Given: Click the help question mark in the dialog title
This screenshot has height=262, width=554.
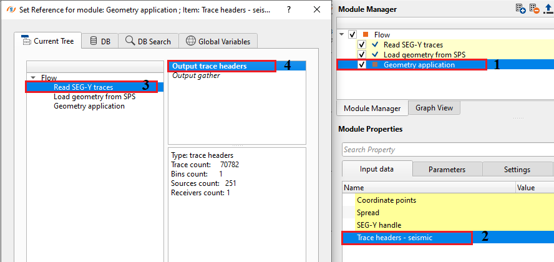Looking at the screenshot, I should click(288, 10).
